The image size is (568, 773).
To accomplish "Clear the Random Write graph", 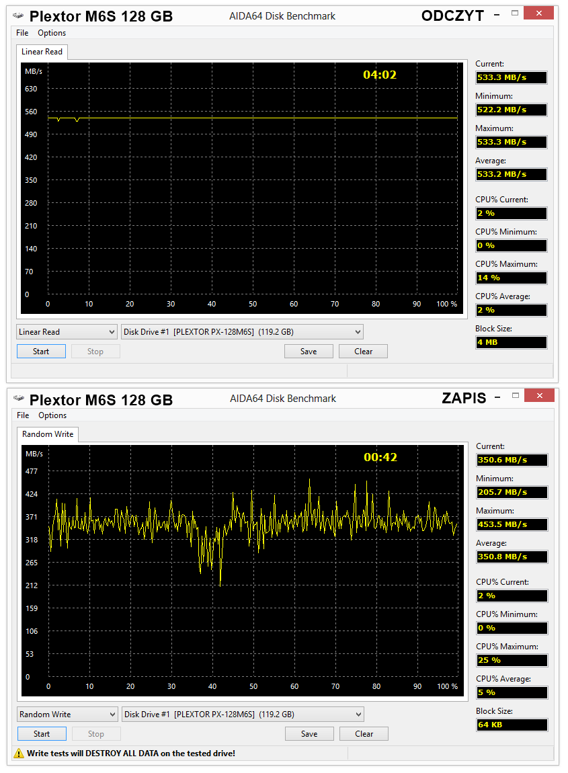I will (x=364, y=734).
